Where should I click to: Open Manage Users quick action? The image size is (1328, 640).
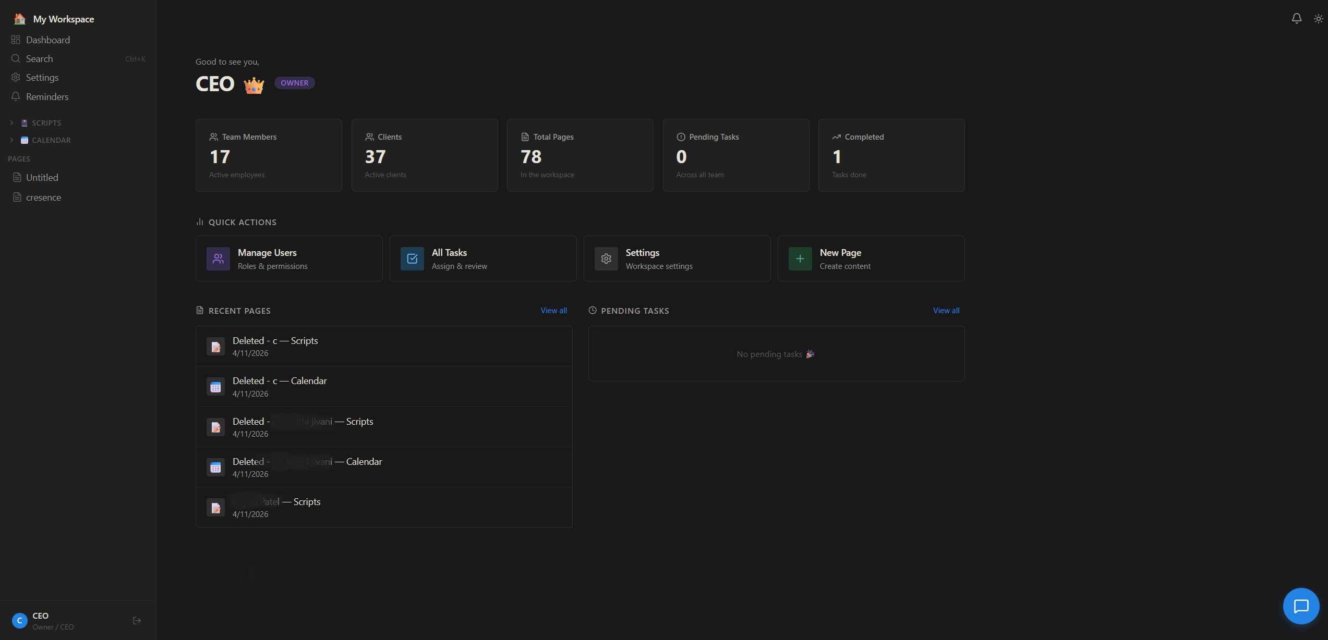[289, 259]
